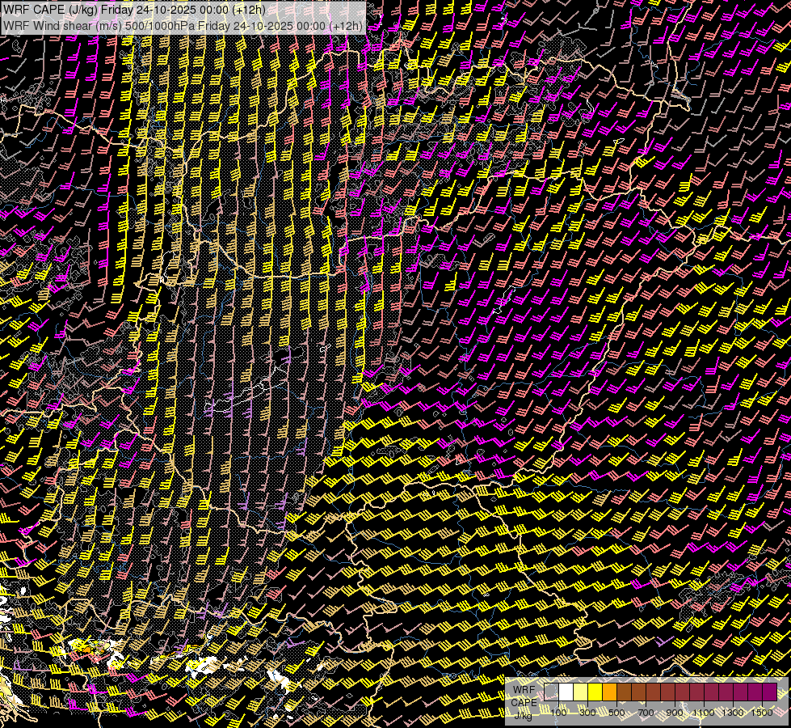Click the legend value label 300
This screenshot has width=791, height=728.
tap(587, 713)
